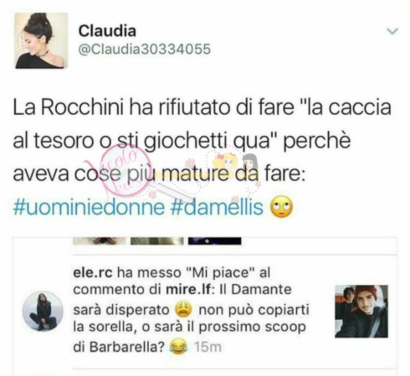Open the dark thumbnail above the notification

coord(215,241)
